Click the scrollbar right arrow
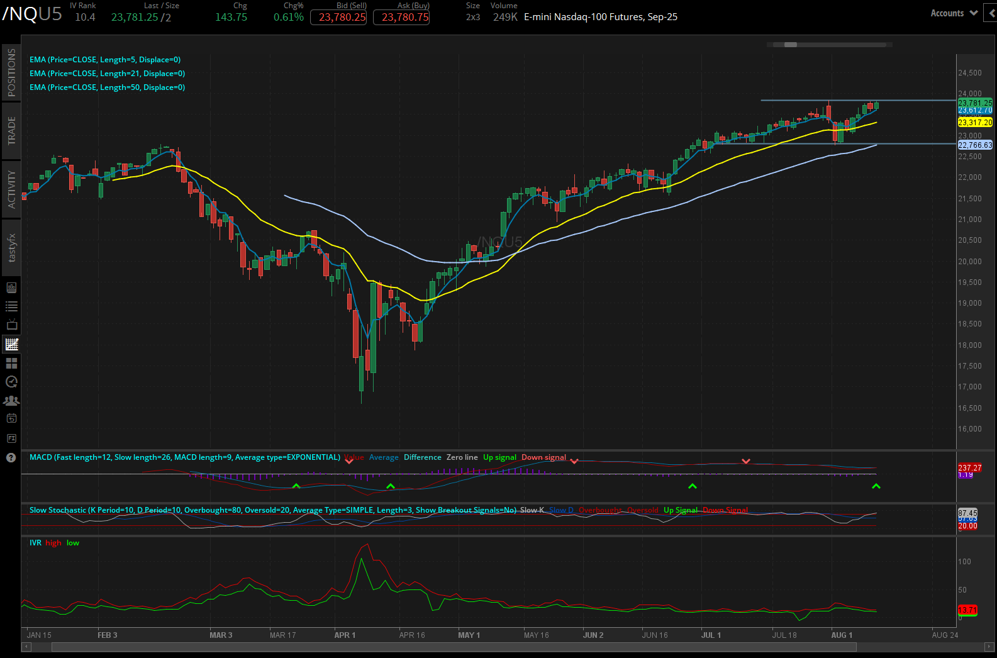 tap(989, 647)
